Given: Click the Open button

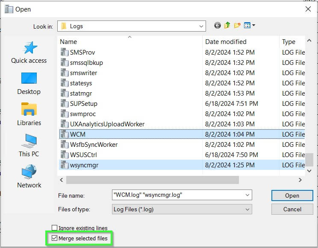Looking at the screenshot, I should pos(292,195).
